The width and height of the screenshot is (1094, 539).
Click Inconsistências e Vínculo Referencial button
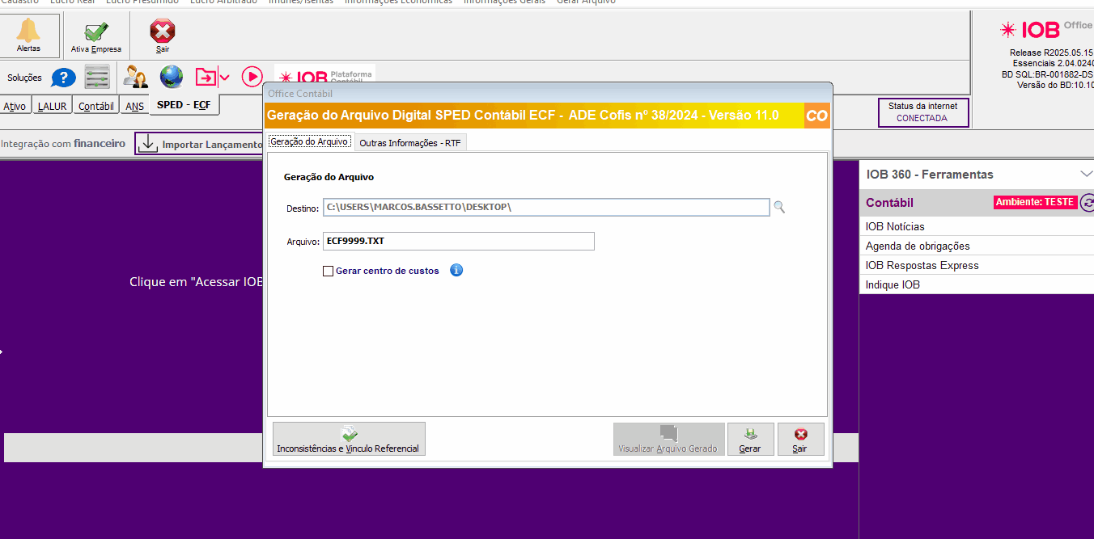(x=349, y=439)
